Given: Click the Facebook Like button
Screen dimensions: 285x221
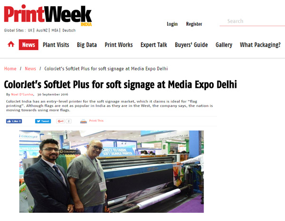Looking at the screenshot, I should coord(14,121).
